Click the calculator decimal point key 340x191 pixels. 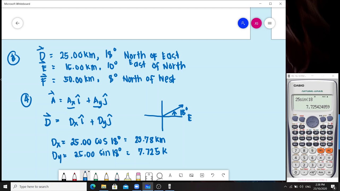[304, 172]
